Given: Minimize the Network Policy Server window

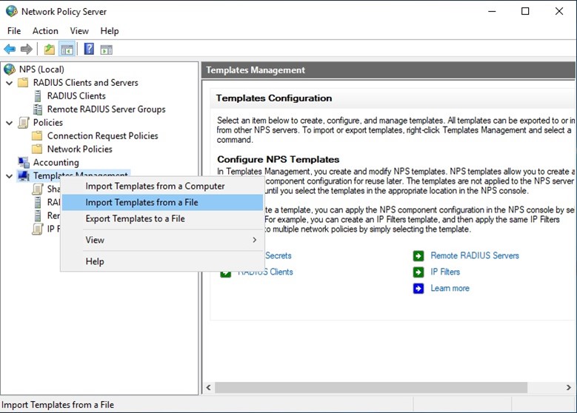Looking at the screenshot, I should coord(492,11).
